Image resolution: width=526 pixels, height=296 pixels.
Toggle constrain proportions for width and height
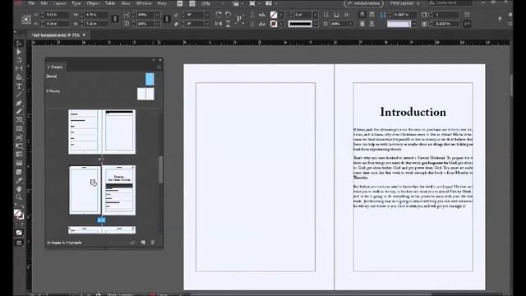115,19
